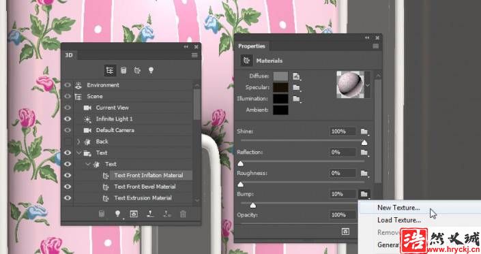
Task: Click the Shine texture folder icon
Action: pos(364,131)
